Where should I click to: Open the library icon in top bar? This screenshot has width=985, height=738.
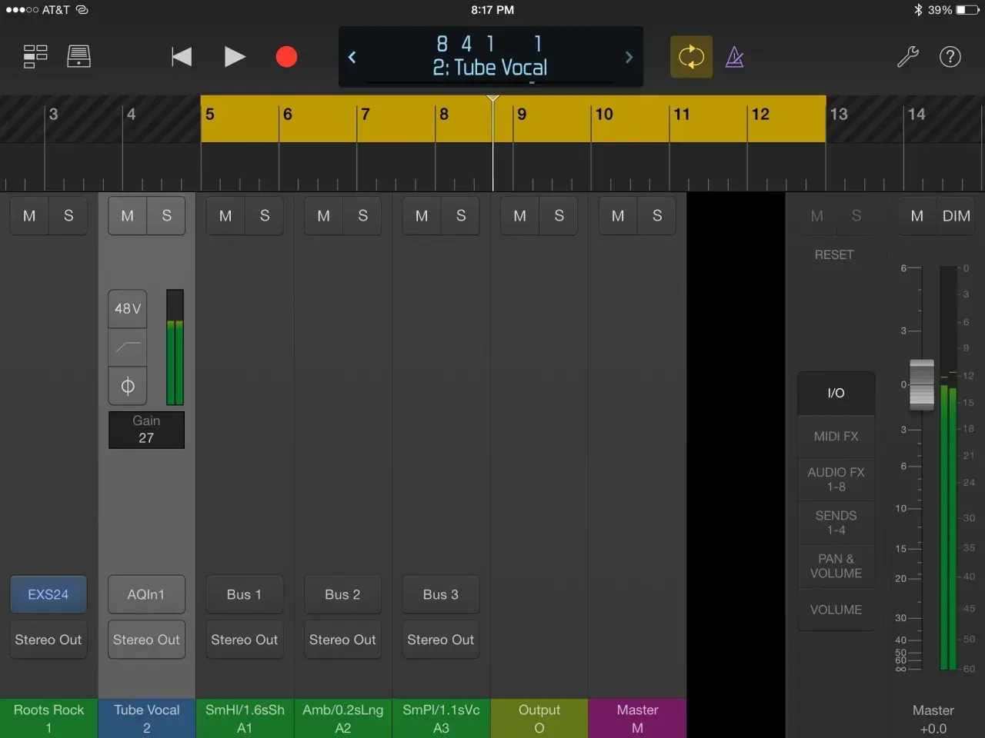(78, 56)
